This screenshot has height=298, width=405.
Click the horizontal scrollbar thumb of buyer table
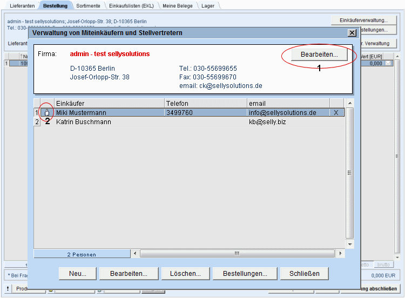click(236, 253)
